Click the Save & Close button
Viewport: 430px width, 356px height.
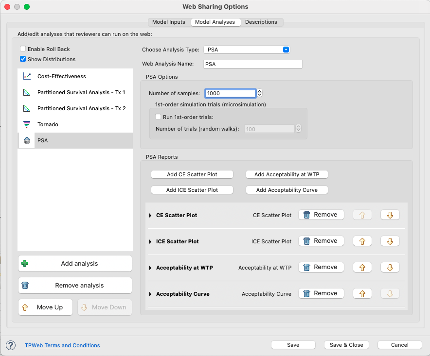346,345
